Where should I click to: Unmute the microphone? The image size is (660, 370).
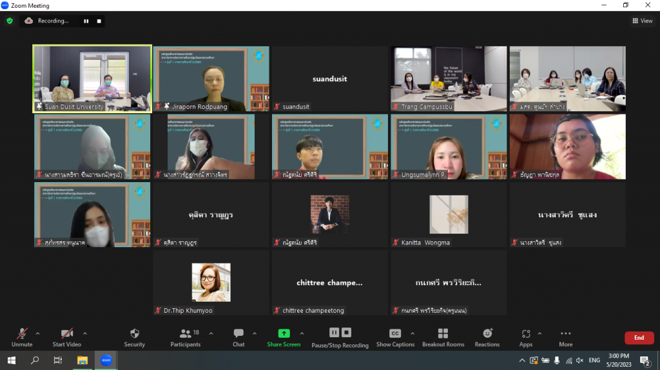tap(22, 337)
